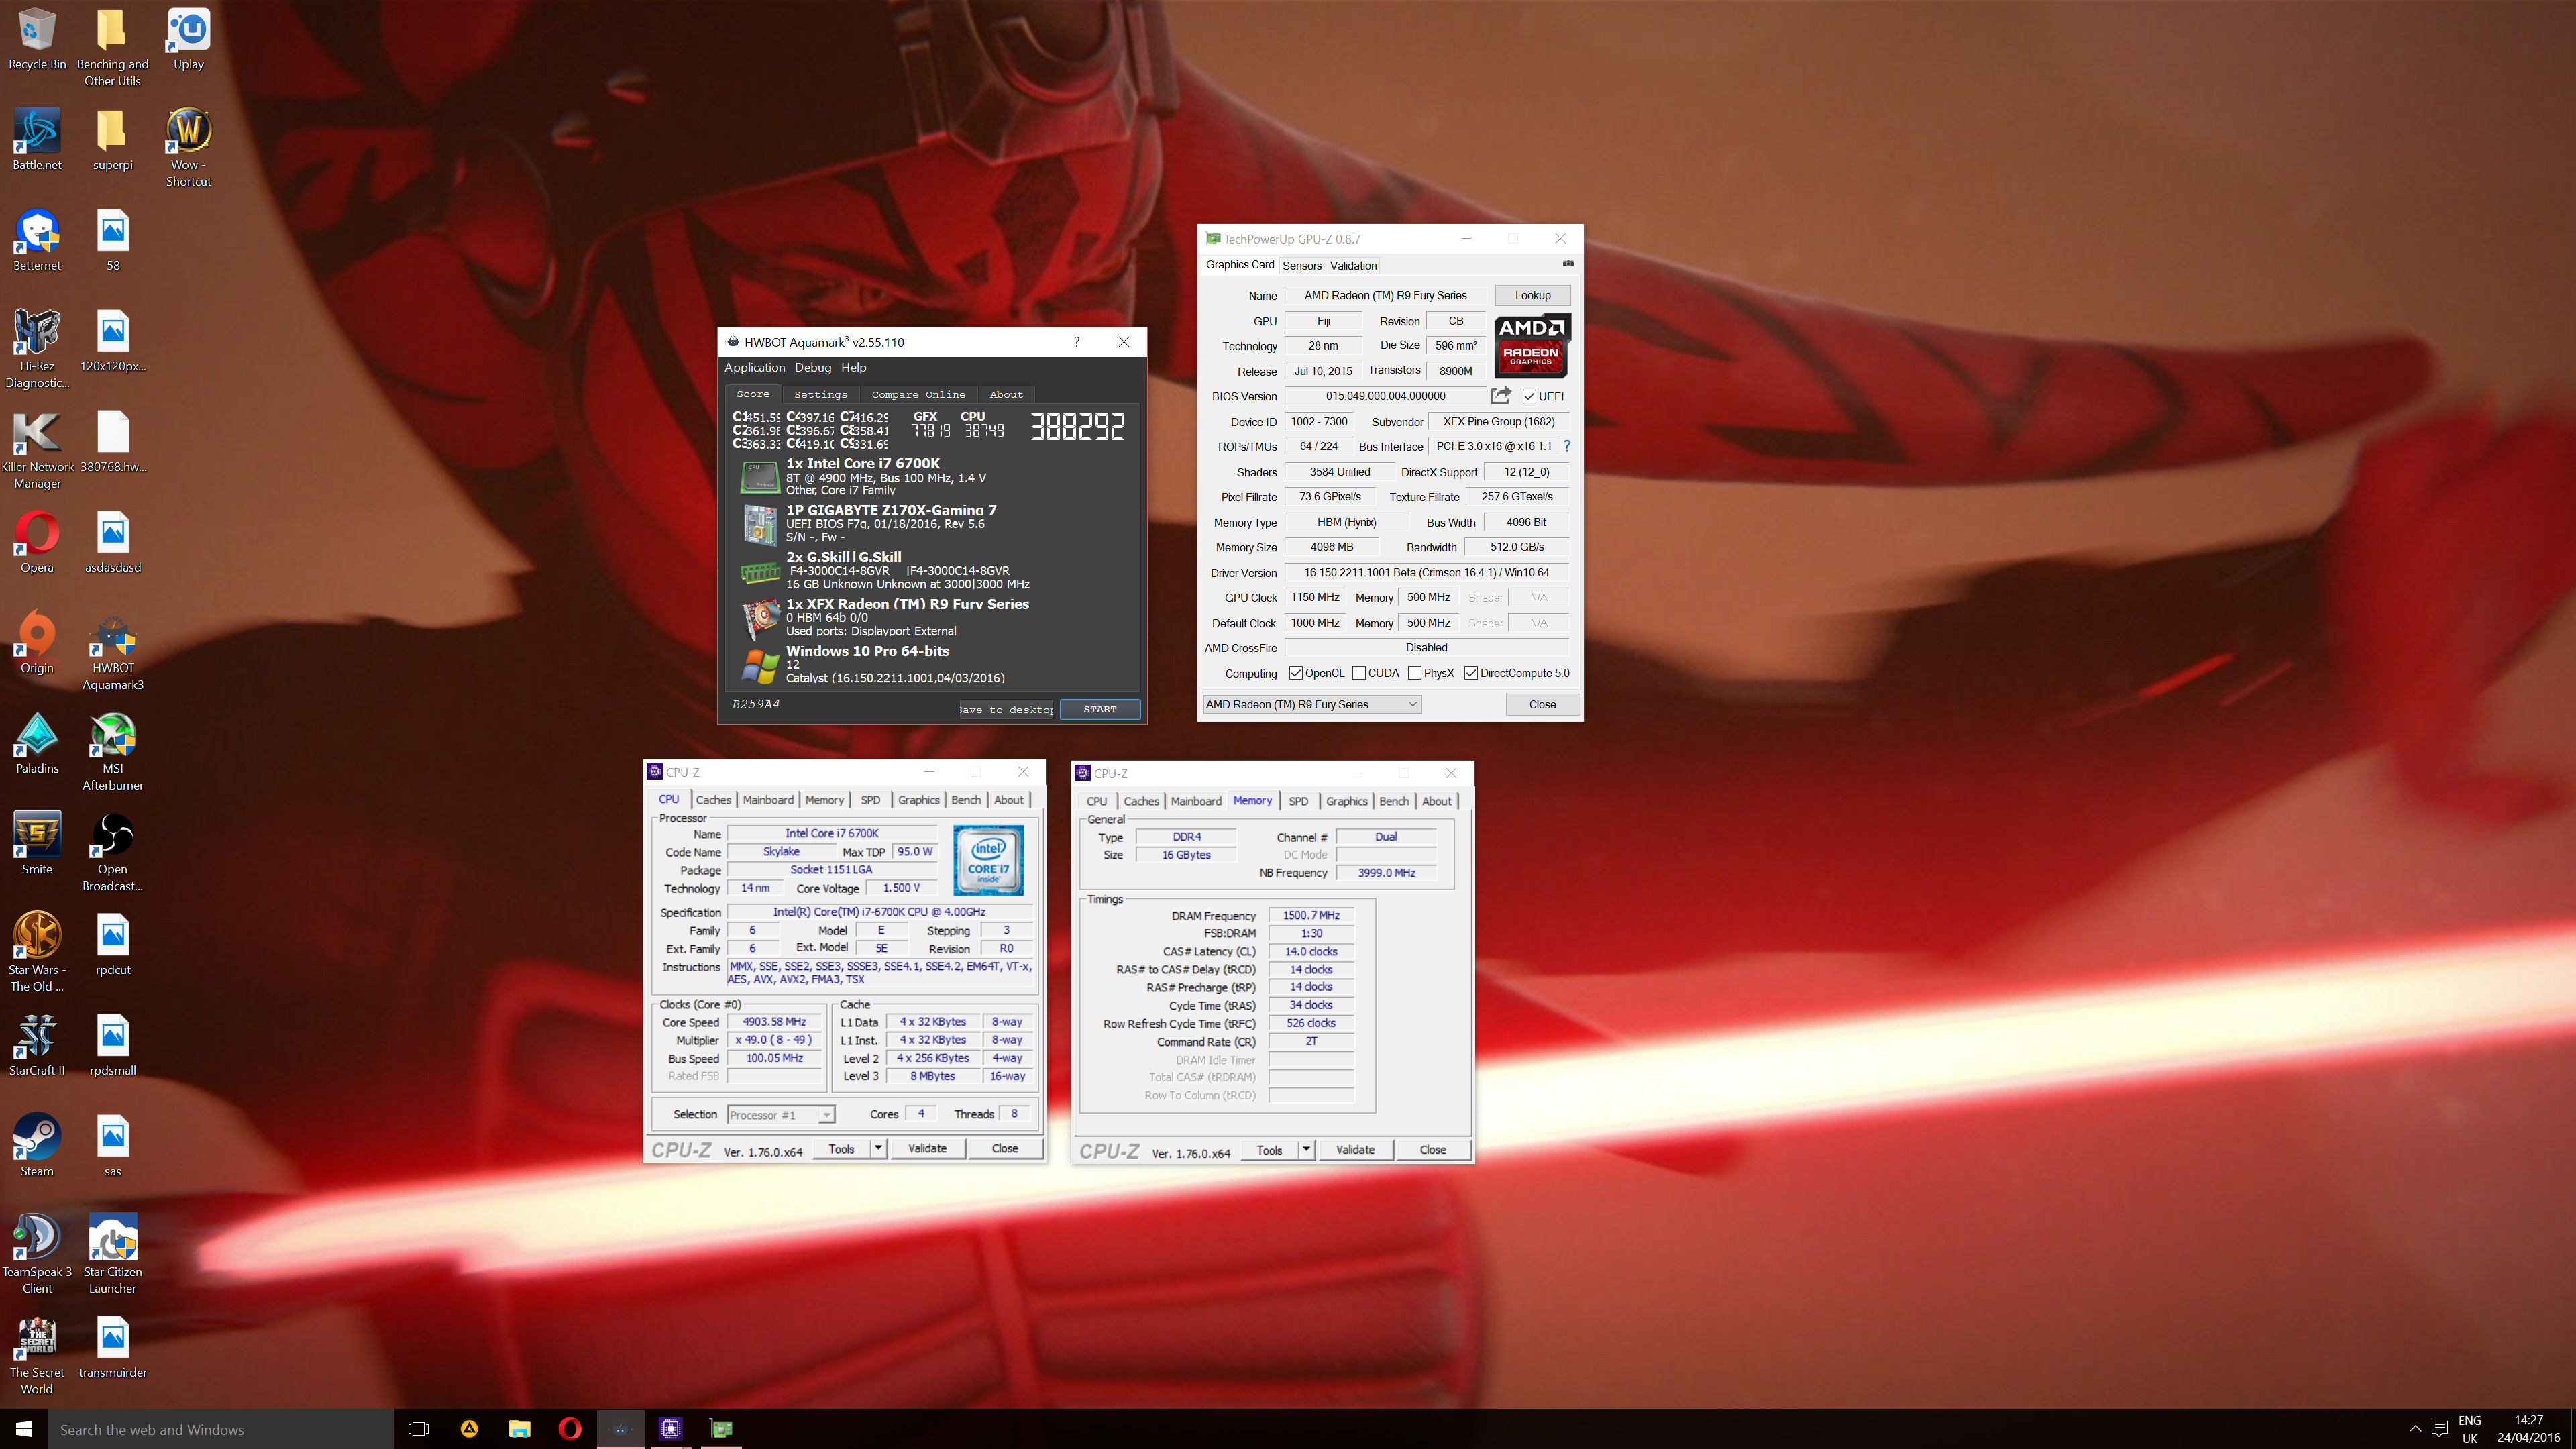The width and height of the screenshot is (2576, 1449).
Task: Open the Graphics tab in CPU-Z Memory window
Action: coord(1346,801)
